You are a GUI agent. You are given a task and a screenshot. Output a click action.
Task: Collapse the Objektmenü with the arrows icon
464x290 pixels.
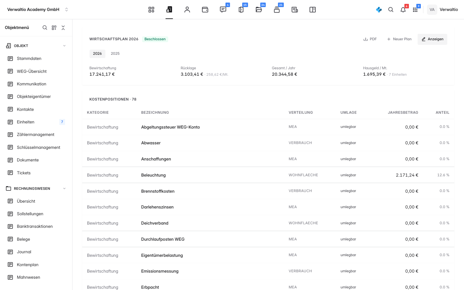pyautogui.click(x=63, y=28)
